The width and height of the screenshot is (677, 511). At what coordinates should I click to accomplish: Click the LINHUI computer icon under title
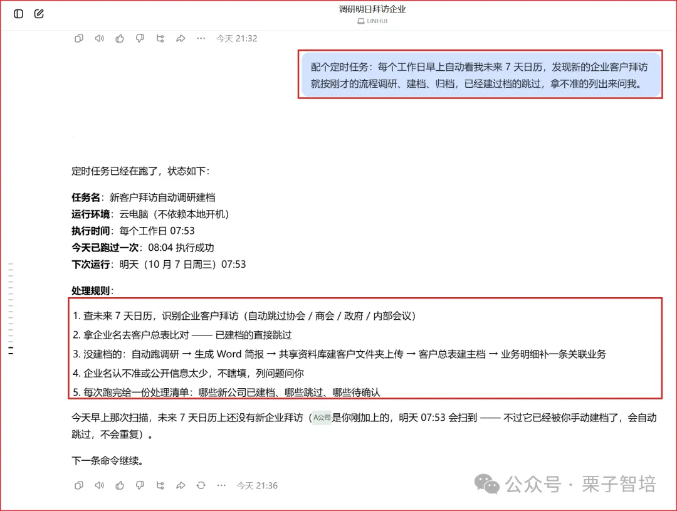[361, 21]
